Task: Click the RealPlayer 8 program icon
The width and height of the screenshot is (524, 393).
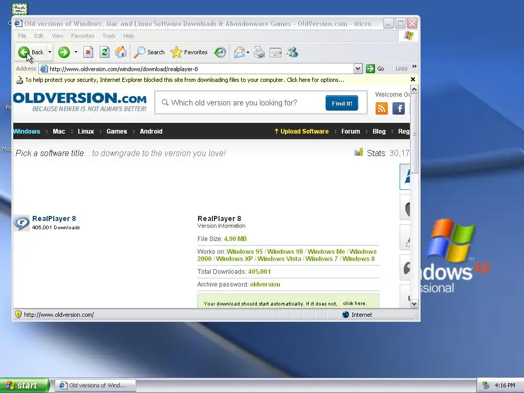Action: (x=21, y=223)
